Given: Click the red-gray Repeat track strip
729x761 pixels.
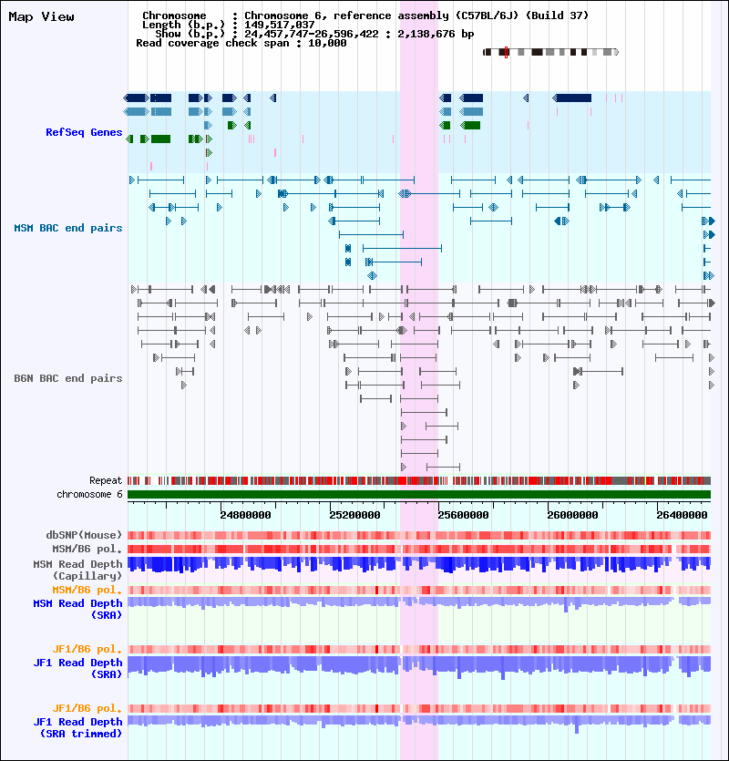Looking at the screenshot, I should click(419, 481).
